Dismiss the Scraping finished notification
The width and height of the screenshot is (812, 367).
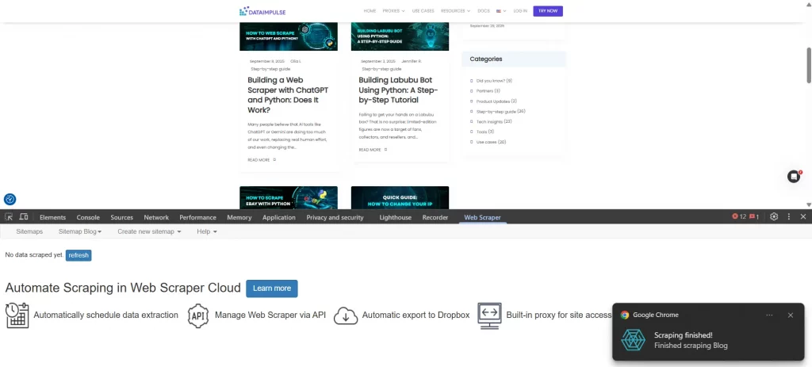coord(790,315)
